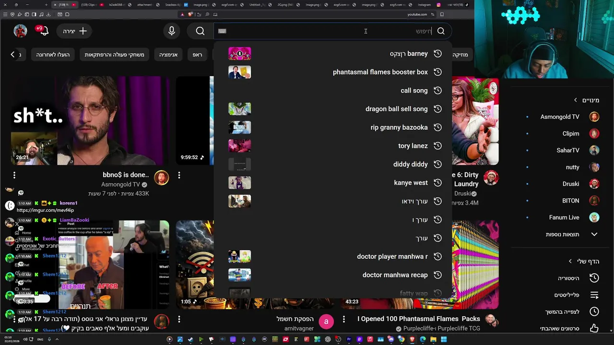The image size is (614, 345).
Task: Select the הועלו לאחרונה chip
Action: (x=53, y=55)
